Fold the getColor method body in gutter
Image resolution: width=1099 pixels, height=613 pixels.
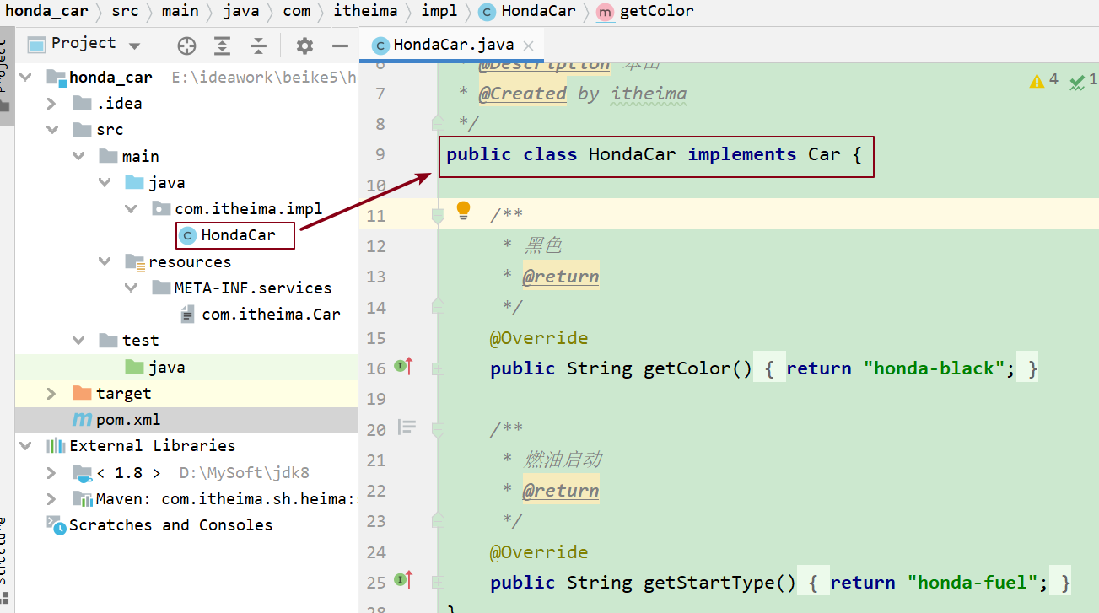[x=438, y=368]
